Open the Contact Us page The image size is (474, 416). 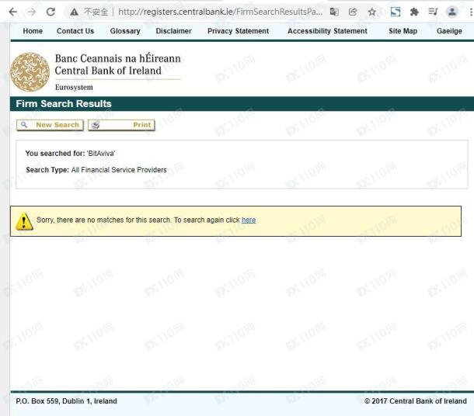pos(75,31)
